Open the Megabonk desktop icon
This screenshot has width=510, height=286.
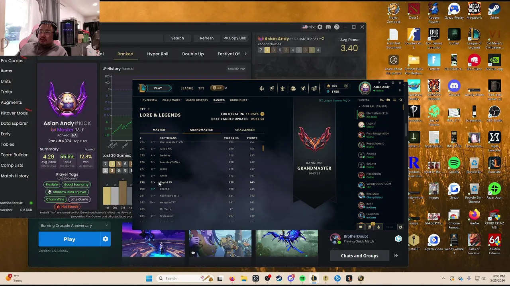474,12
